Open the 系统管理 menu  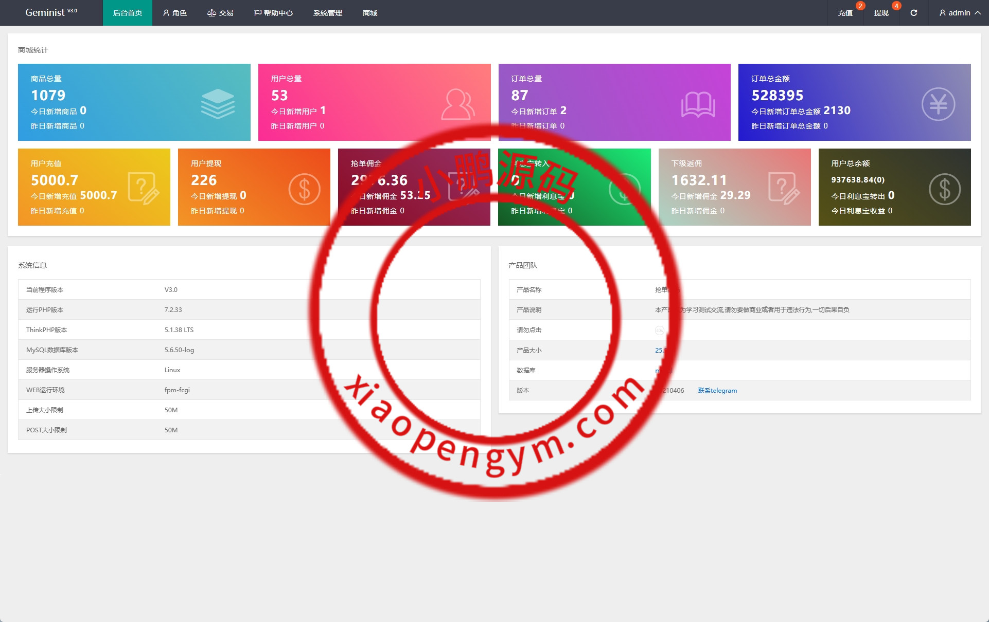click(328, 13)
